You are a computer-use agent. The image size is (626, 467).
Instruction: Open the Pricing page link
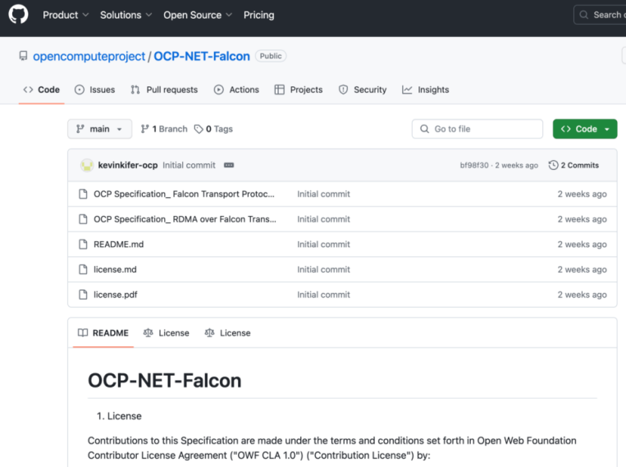coord(258,15)
